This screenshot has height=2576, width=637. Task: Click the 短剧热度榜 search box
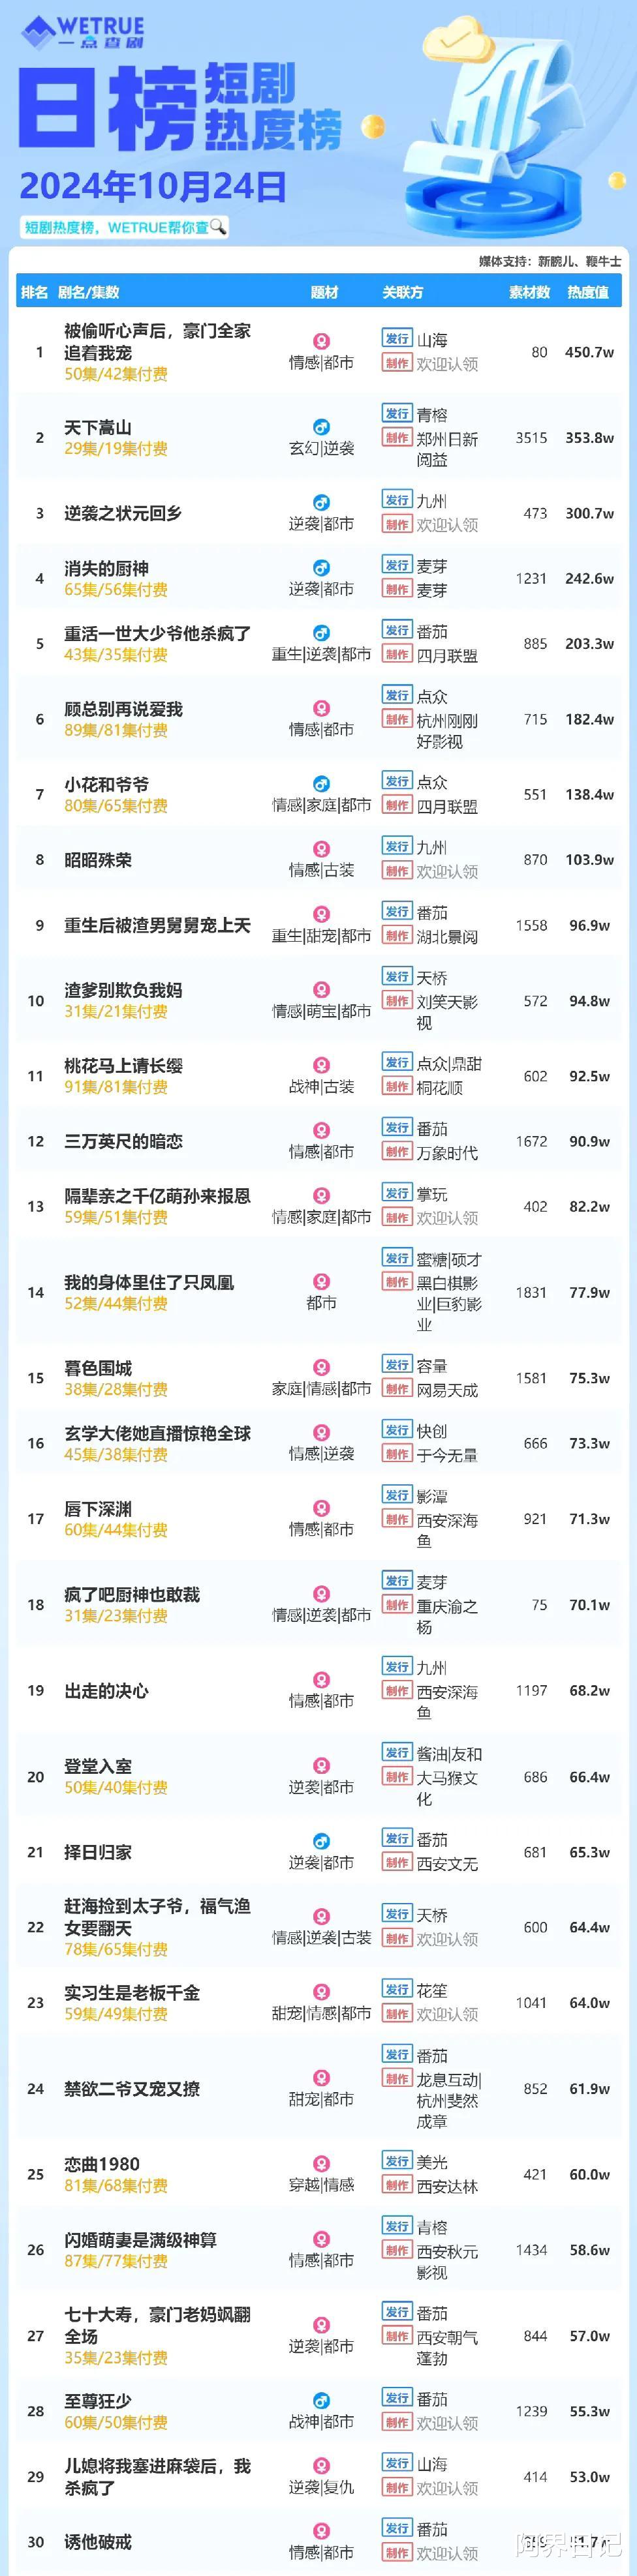click(x=125, y=227)
